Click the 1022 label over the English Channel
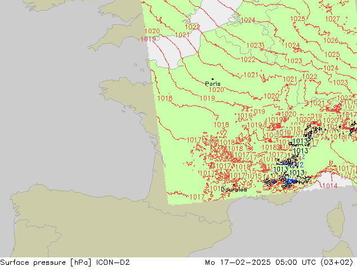 click(x=192, y=27)
